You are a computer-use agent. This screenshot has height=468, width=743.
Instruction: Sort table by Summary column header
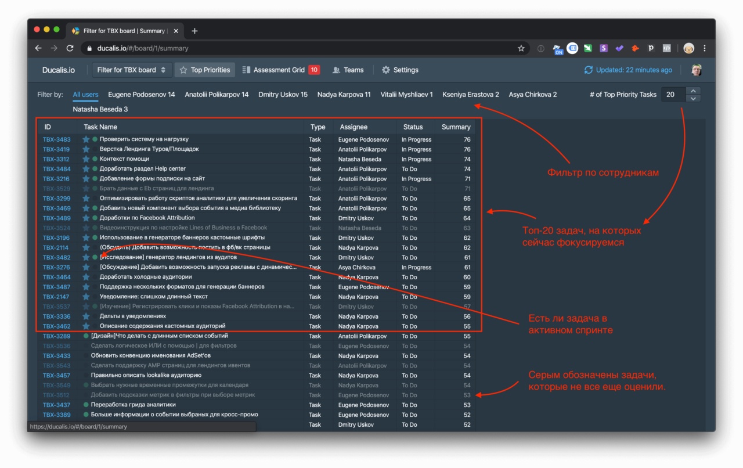(456, 127)
